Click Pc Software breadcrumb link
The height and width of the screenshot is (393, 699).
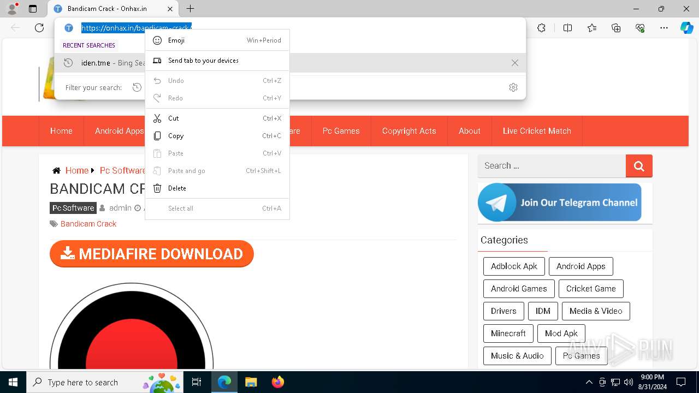(122, 170)
